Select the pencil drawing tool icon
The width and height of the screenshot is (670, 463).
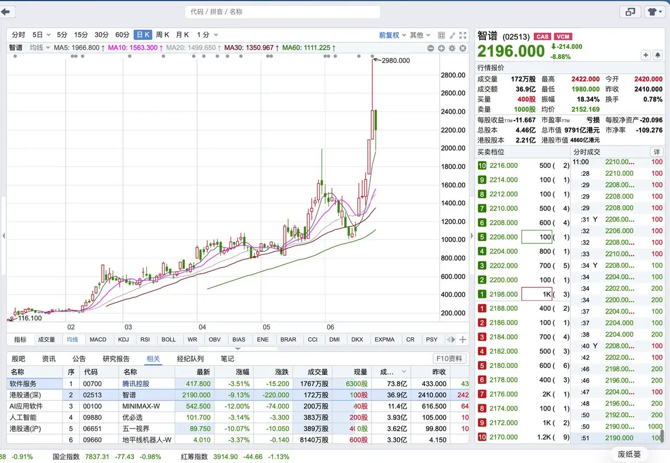pyautogui.click(x=452, y=35)
